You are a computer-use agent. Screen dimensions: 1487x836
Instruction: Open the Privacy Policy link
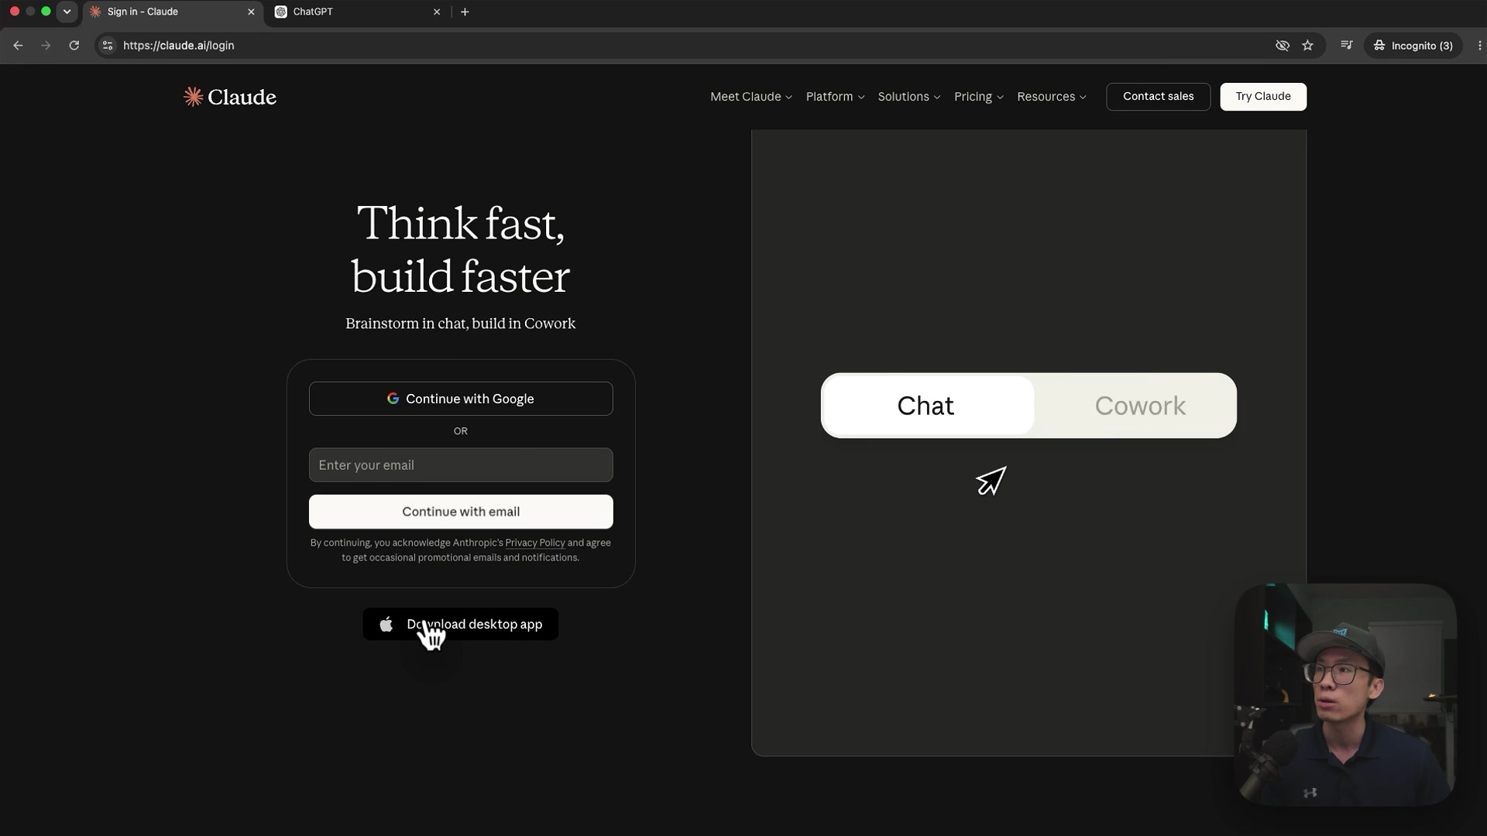click(535, 543)
